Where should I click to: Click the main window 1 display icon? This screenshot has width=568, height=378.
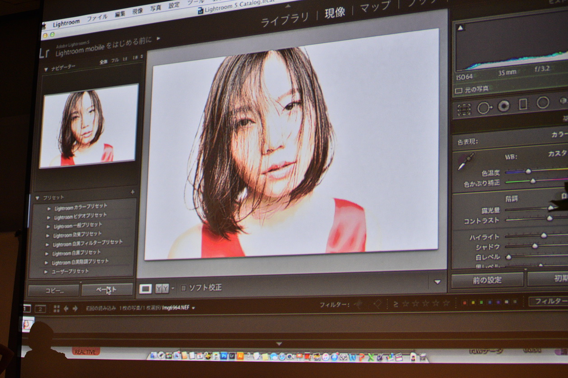pos(27,308)
